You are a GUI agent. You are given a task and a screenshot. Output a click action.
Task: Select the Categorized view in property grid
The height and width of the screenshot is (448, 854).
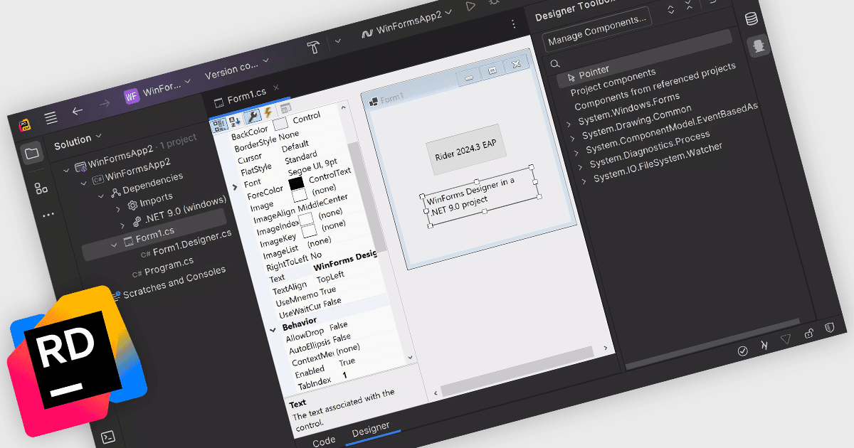coord(219,127)
